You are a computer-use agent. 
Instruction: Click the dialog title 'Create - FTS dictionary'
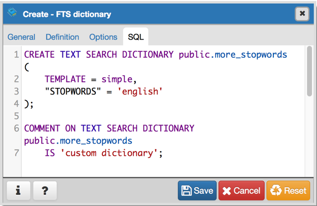67,14
